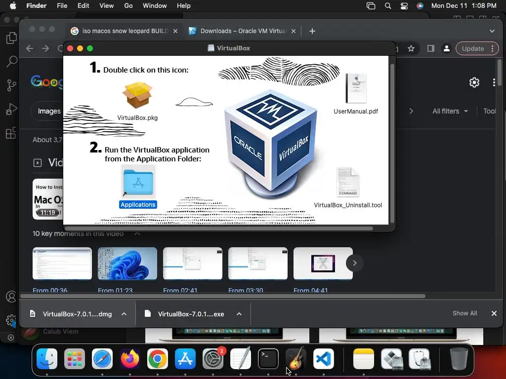This screenshot has width=506, height=379.
Task: Open the View menu
Action: 107,6
